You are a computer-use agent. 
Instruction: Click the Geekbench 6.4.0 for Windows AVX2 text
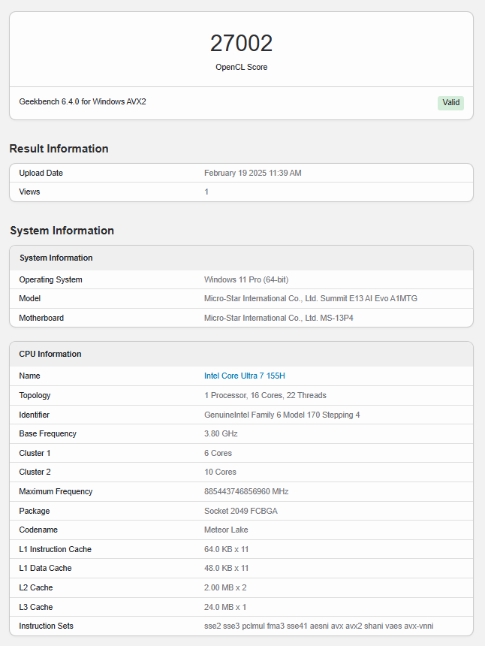[x=83, y=101]
